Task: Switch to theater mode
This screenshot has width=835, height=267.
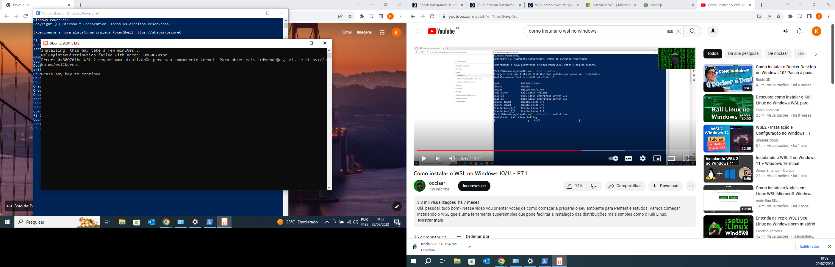Action: click(671, 158)
